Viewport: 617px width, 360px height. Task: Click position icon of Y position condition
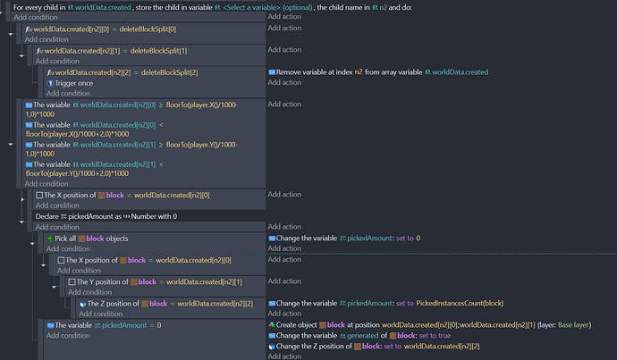(72, 281)
